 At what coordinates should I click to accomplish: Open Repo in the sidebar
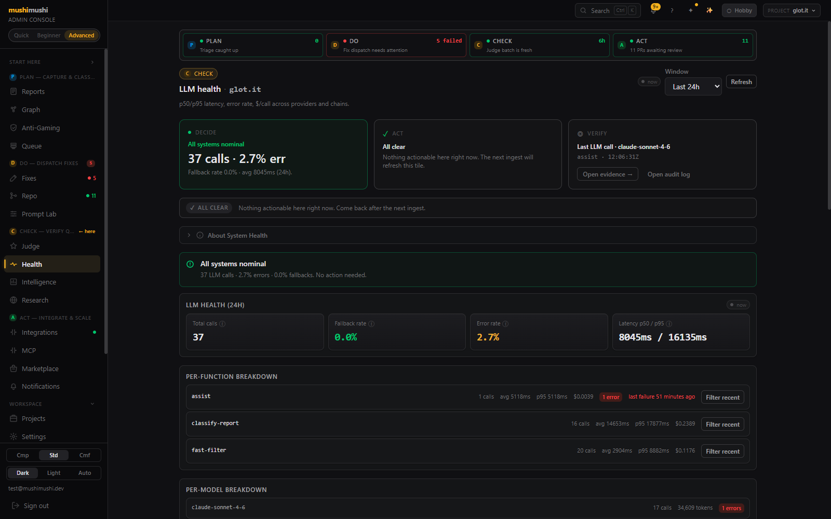coord(52,196)
